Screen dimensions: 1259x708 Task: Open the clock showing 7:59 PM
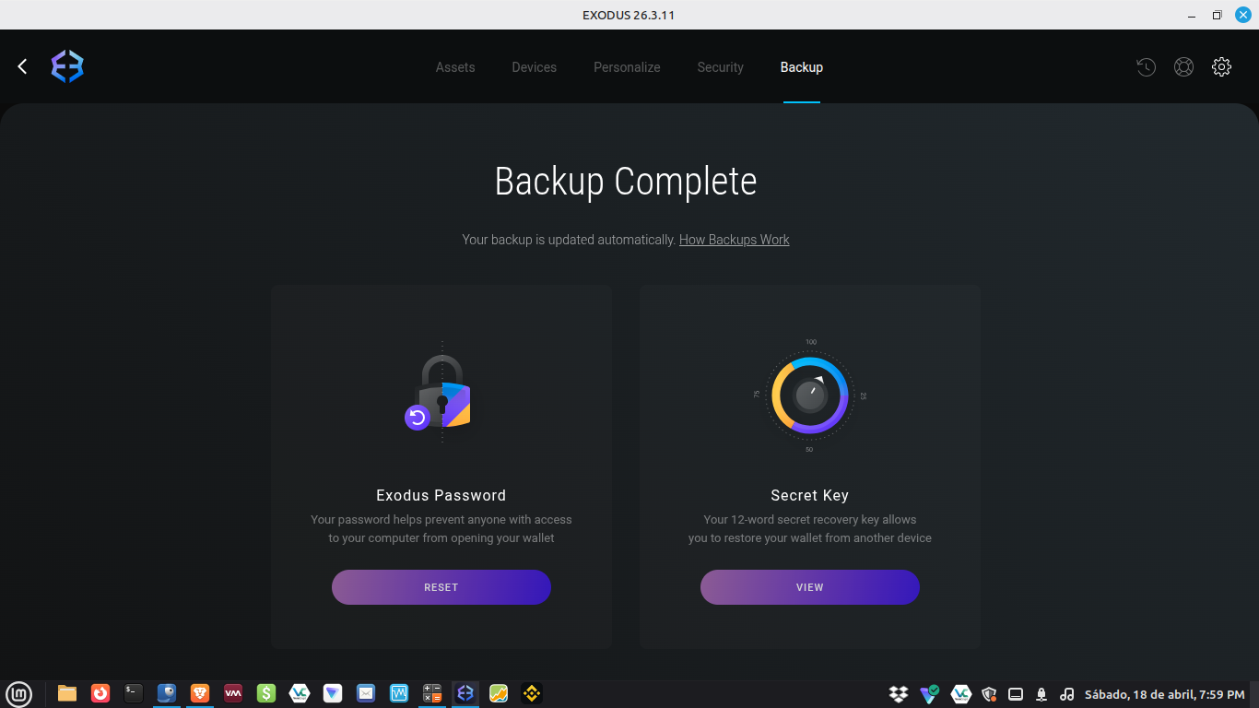point(1165,694)
